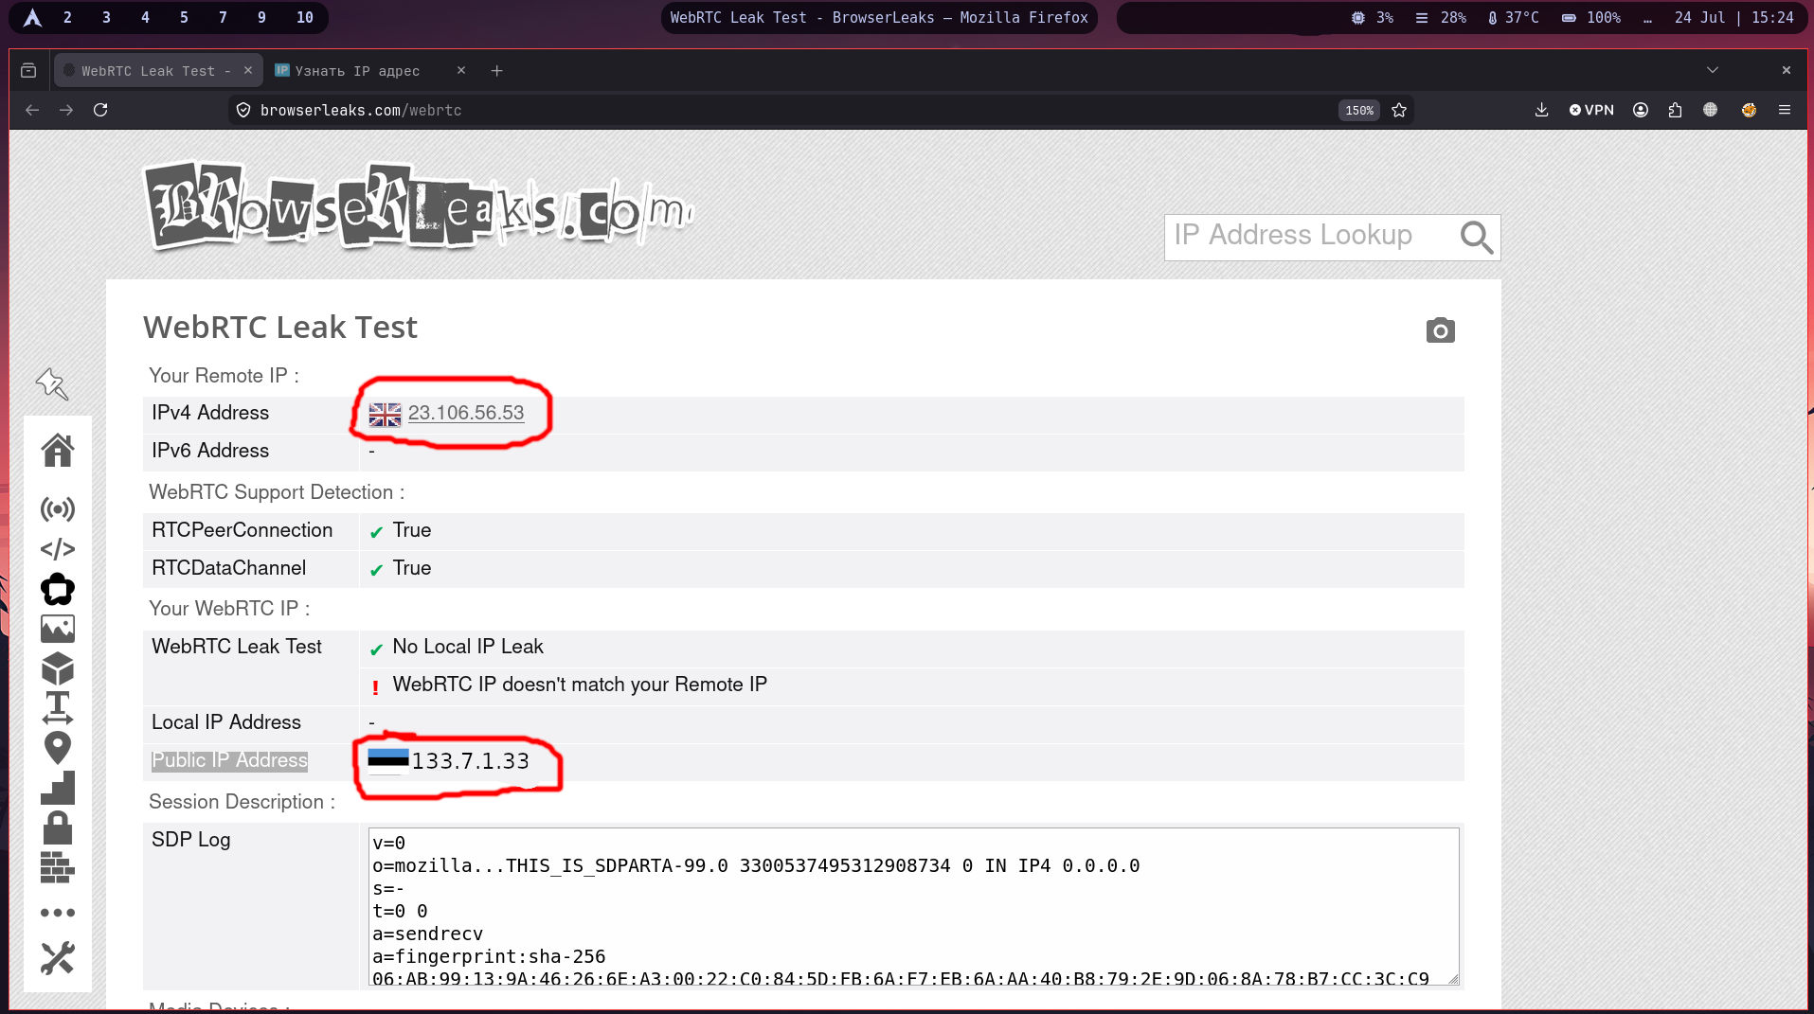1814x1014 pixels.
Task: Open the Firefox hamburger menu
Action: pyautogui.click(x=1785, y=111)
